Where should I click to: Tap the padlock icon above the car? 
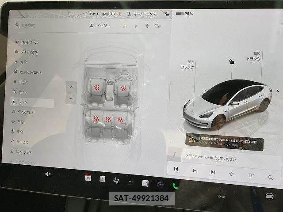232,62
